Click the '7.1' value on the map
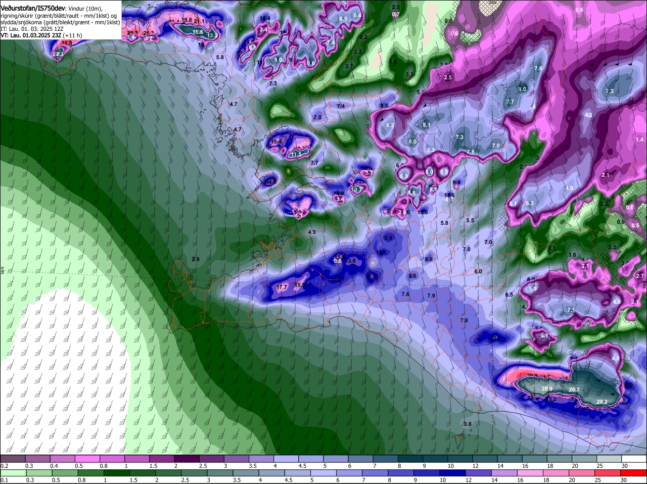This screenshot has height=484, width=647. [571, 310]
